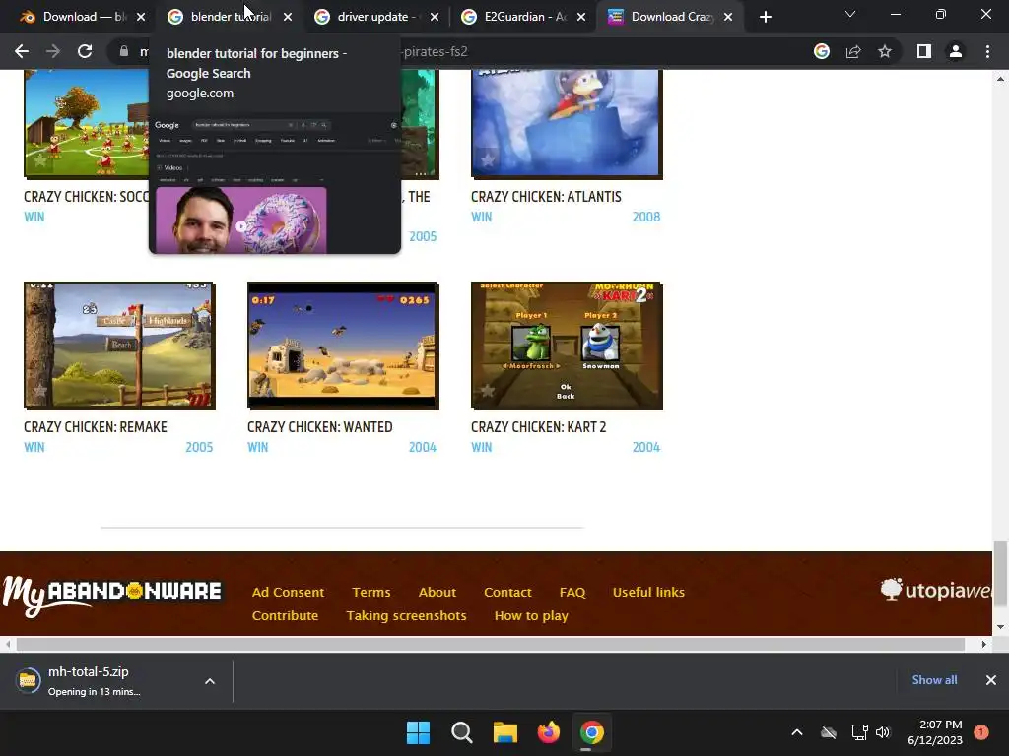Open the Terms footer link

[371, 592]
